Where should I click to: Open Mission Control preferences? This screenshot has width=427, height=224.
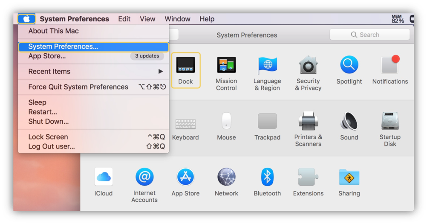pos(226,73)
